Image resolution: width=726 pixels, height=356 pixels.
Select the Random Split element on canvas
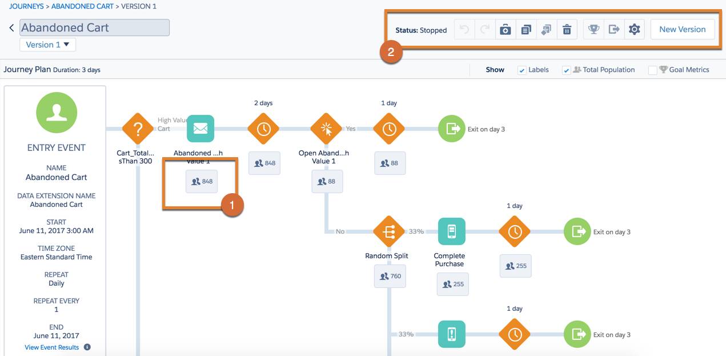coord(387,231)
